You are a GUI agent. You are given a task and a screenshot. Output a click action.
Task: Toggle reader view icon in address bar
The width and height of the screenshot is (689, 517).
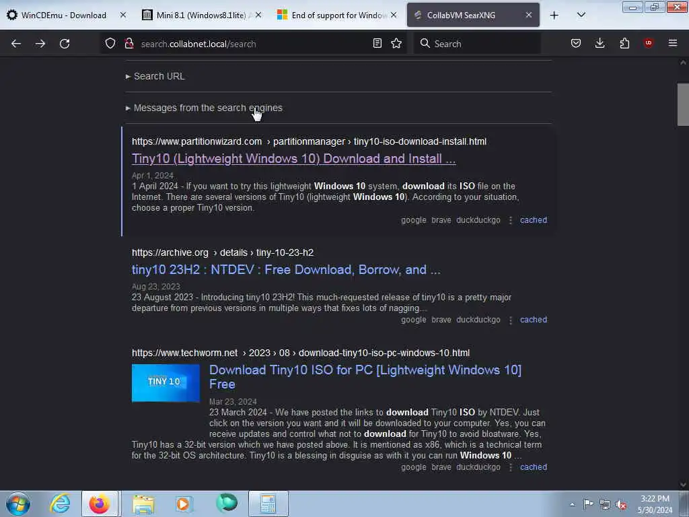377,43
